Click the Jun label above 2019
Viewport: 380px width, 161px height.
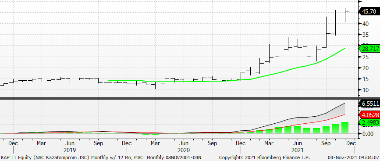click(x=70, y=143)
